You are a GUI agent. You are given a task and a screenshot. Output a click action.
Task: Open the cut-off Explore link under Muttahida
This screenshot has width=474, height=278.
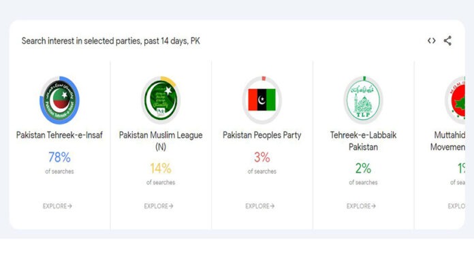(456, 206)
